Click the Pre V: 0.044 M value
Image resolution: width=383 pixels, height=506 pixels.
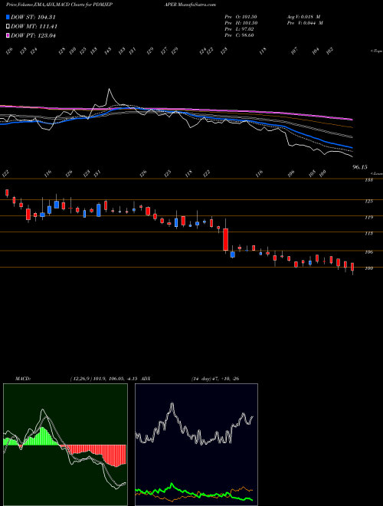[305, 23]
